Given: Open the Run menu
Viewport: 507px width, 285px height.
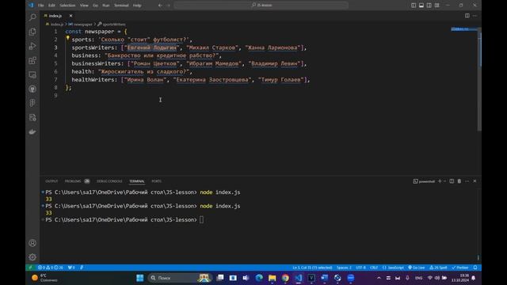Looking at the screenshot, I should (105, 6).
